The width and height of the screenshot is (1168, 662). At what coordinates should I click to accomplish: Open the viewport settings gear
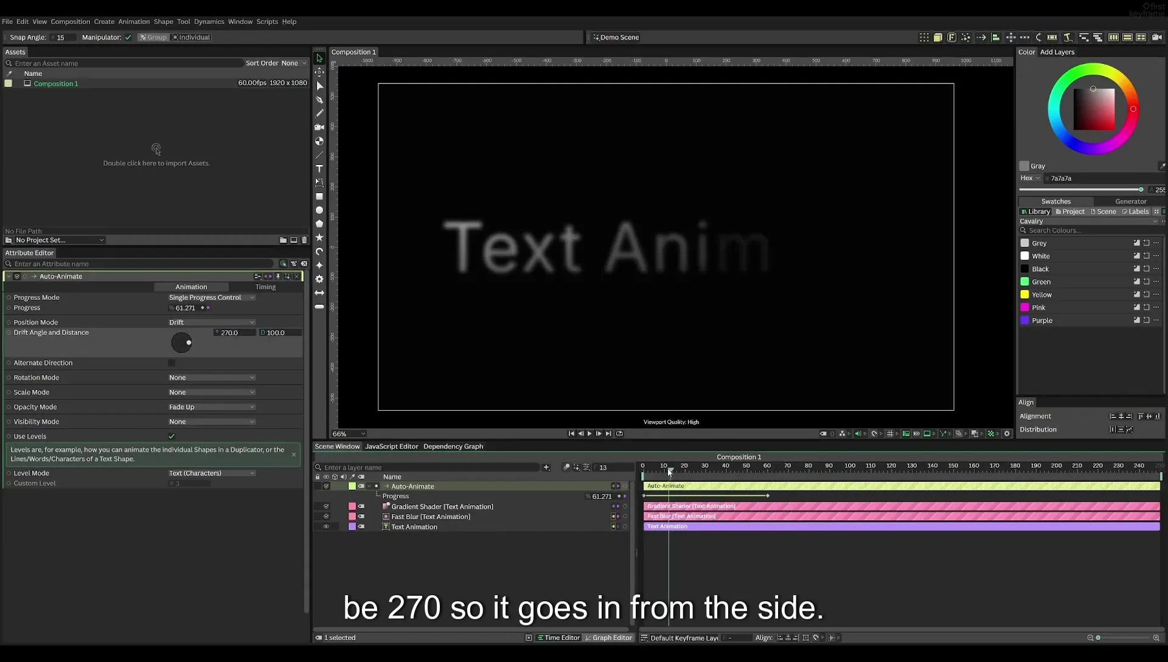[x=1007, y=434]
